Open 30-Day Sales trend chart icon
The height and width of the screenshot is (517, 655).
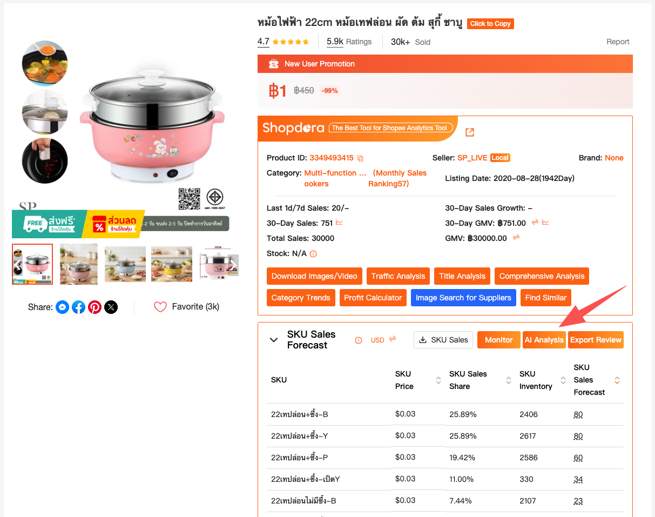tap(339, 222)
